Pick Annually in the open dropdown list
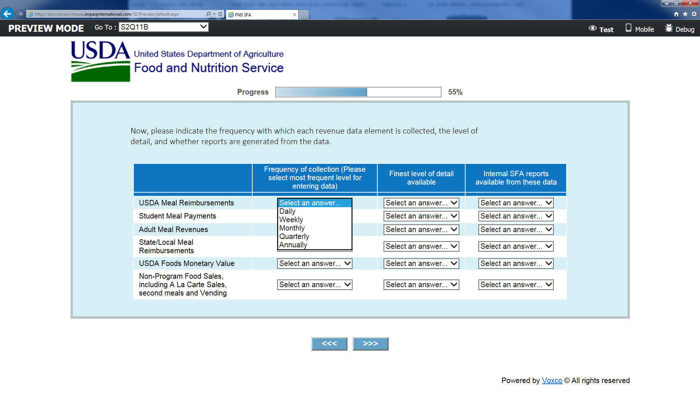700x394 pixels. tap(293, 245)
